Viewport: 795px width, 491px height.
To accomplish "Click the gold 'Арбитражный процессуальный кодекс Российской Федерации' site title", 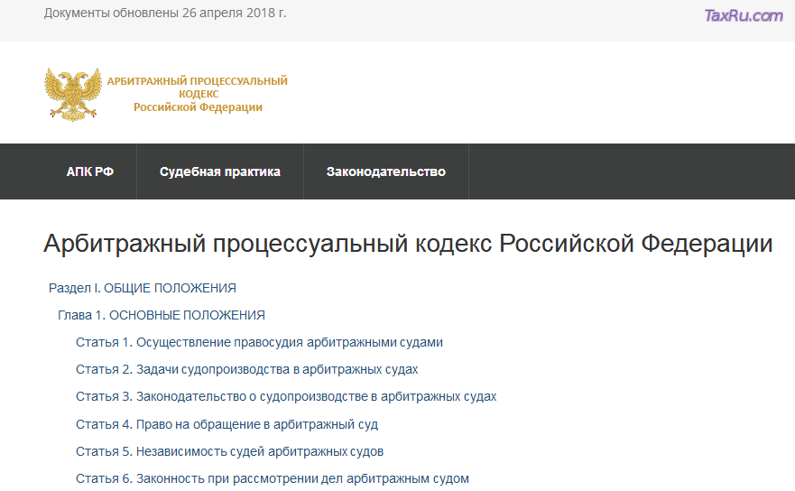I will 198,94.
